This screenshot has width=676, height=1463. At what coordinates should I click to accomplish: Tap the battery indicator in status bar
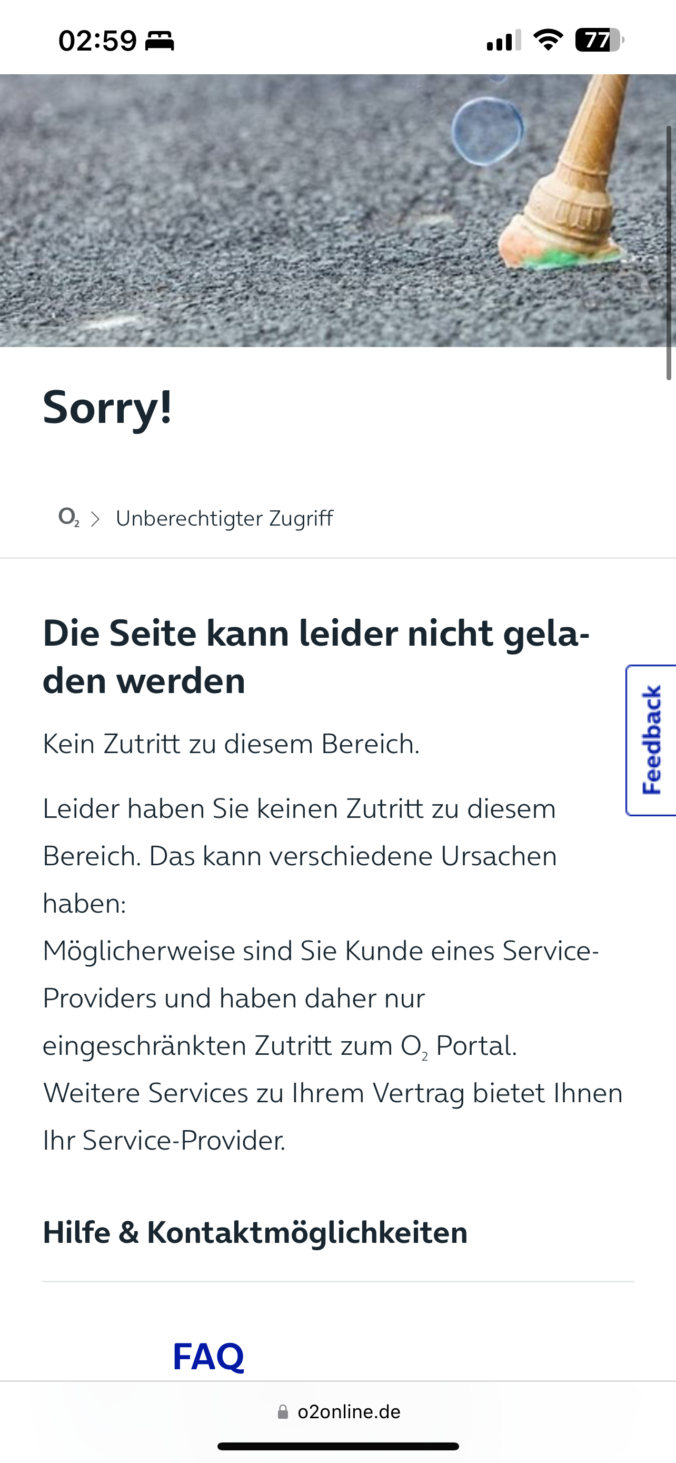pos(599,41)
